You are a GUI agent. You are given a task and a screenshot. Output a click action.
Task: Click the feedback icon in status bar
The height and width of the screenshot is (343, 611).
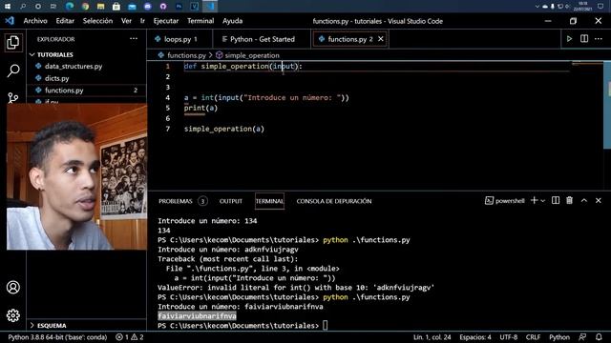pyautogui.click(x=582, y=337)
